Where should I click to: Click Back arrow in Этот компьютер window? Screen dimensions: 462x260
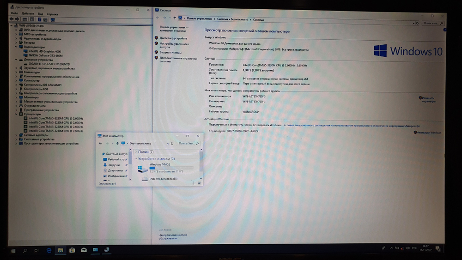[100, 144]
